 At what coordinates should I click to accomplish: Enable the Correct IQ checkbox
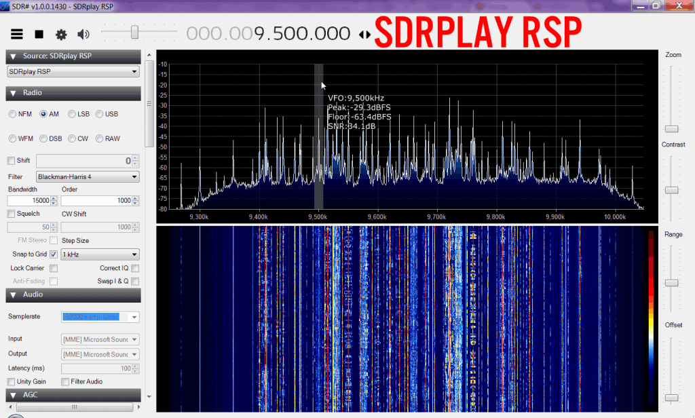tap(135, 268)
